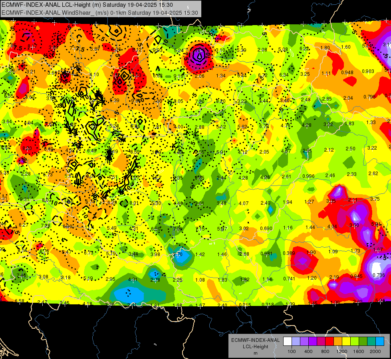The height and width of the screenshot is (359, 391).
Task: Click the wind shear value 1.33
Action: [371, 122]
